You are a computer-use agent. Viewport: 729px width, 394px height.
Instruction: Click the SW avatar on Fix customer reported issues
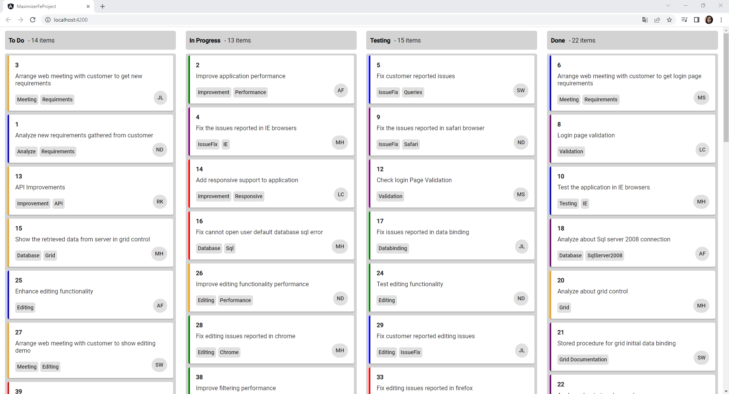[x=520, y=90]
